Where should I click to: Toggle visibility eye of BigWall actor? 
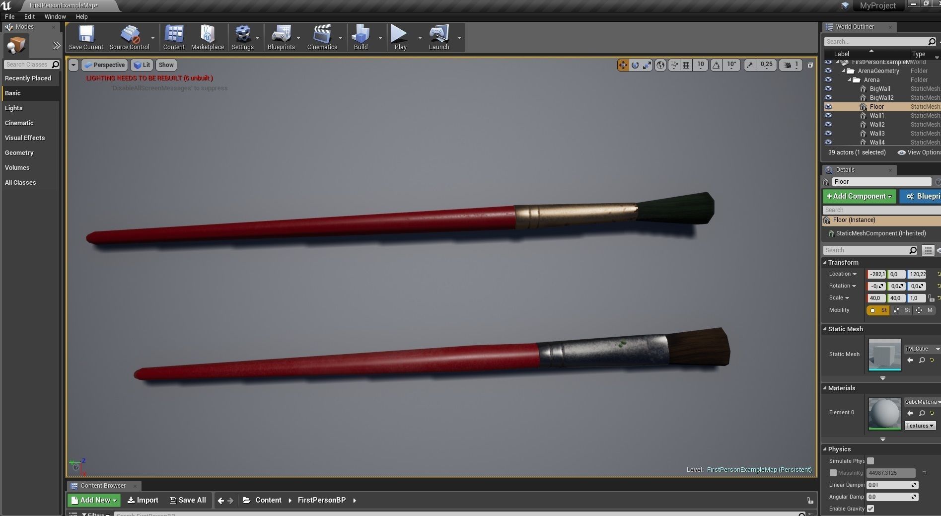[x=828, y=89]
